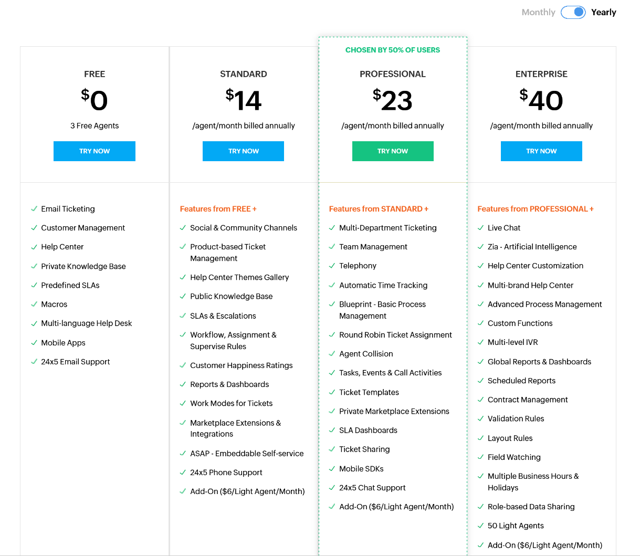Click the checkmark beside Zia - Artificial Intelligence

[x=480, y=247]
